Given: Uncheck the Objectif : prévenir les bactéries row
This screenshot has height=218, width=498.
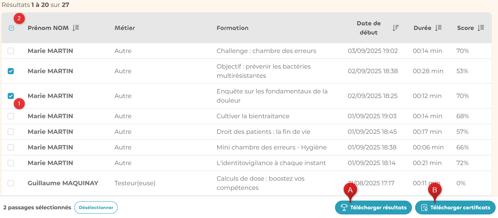Looking at the screenshot, I should [11, 71].
